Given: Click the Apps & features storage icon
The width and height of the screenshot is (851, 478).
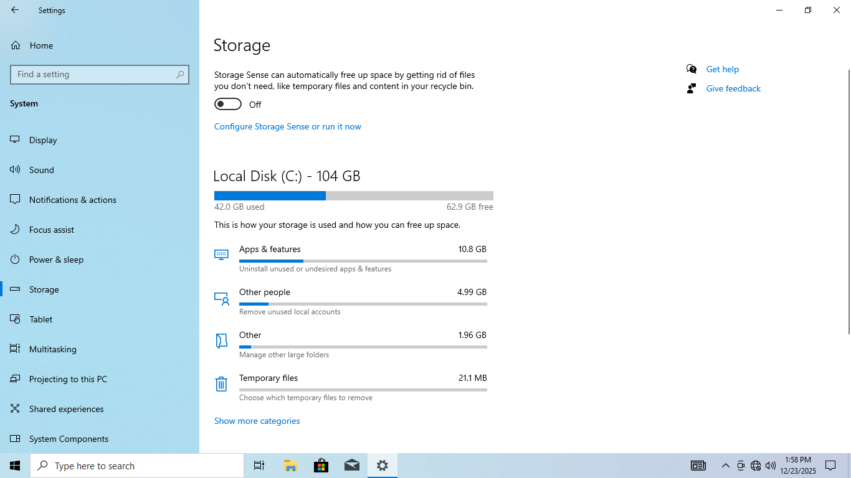Looking at the screenshot, I should point(221,255).
